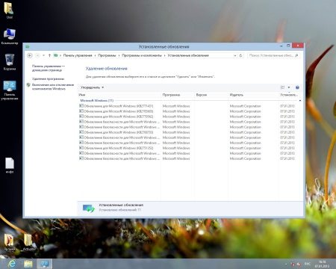The image size is (336, 269).
Task: Click the Control Panel icon in the address bar
Action: [56, 55]
